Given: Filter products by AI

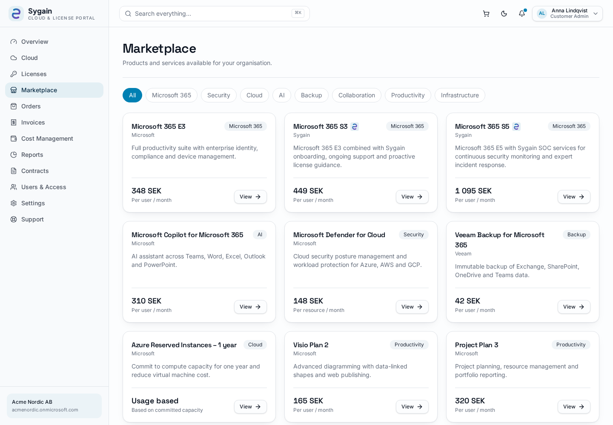Looking at the screenshot, I should [282, 95].
